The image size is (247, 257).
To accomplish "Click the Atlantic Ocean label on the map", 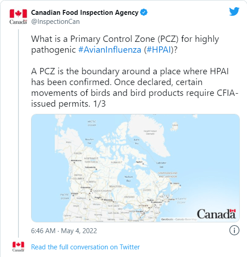I will pos(181,200).
